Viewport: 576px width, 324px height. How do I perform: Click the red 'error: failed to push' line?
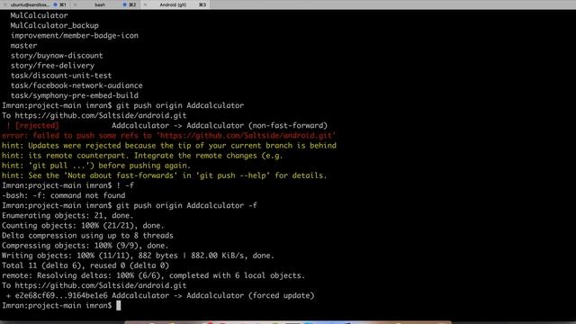pos(168,135)
